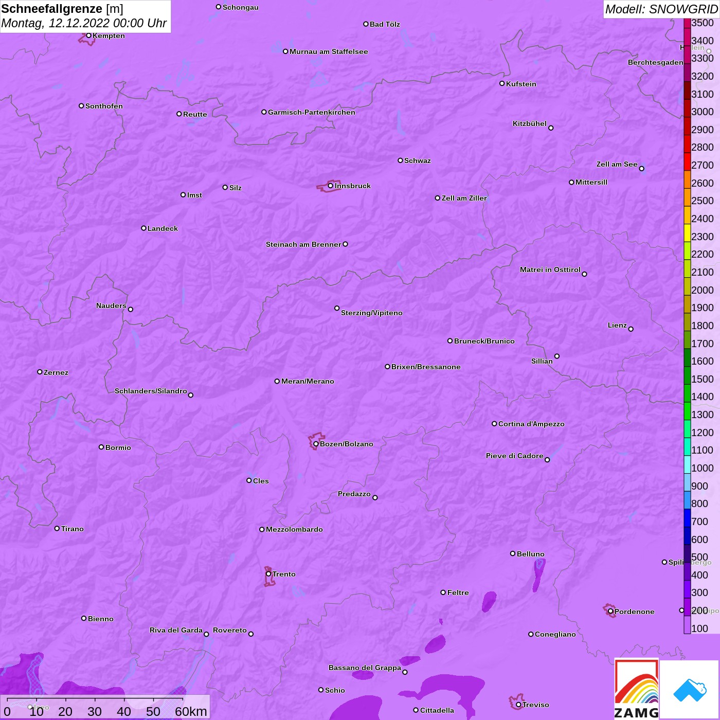Click the Feltre marker dot
This screenshot has height=720, width=720.
tap(443, 592)
